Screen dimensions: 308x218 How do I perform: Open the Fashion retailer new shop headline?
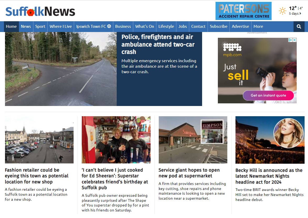pos(37,176)
